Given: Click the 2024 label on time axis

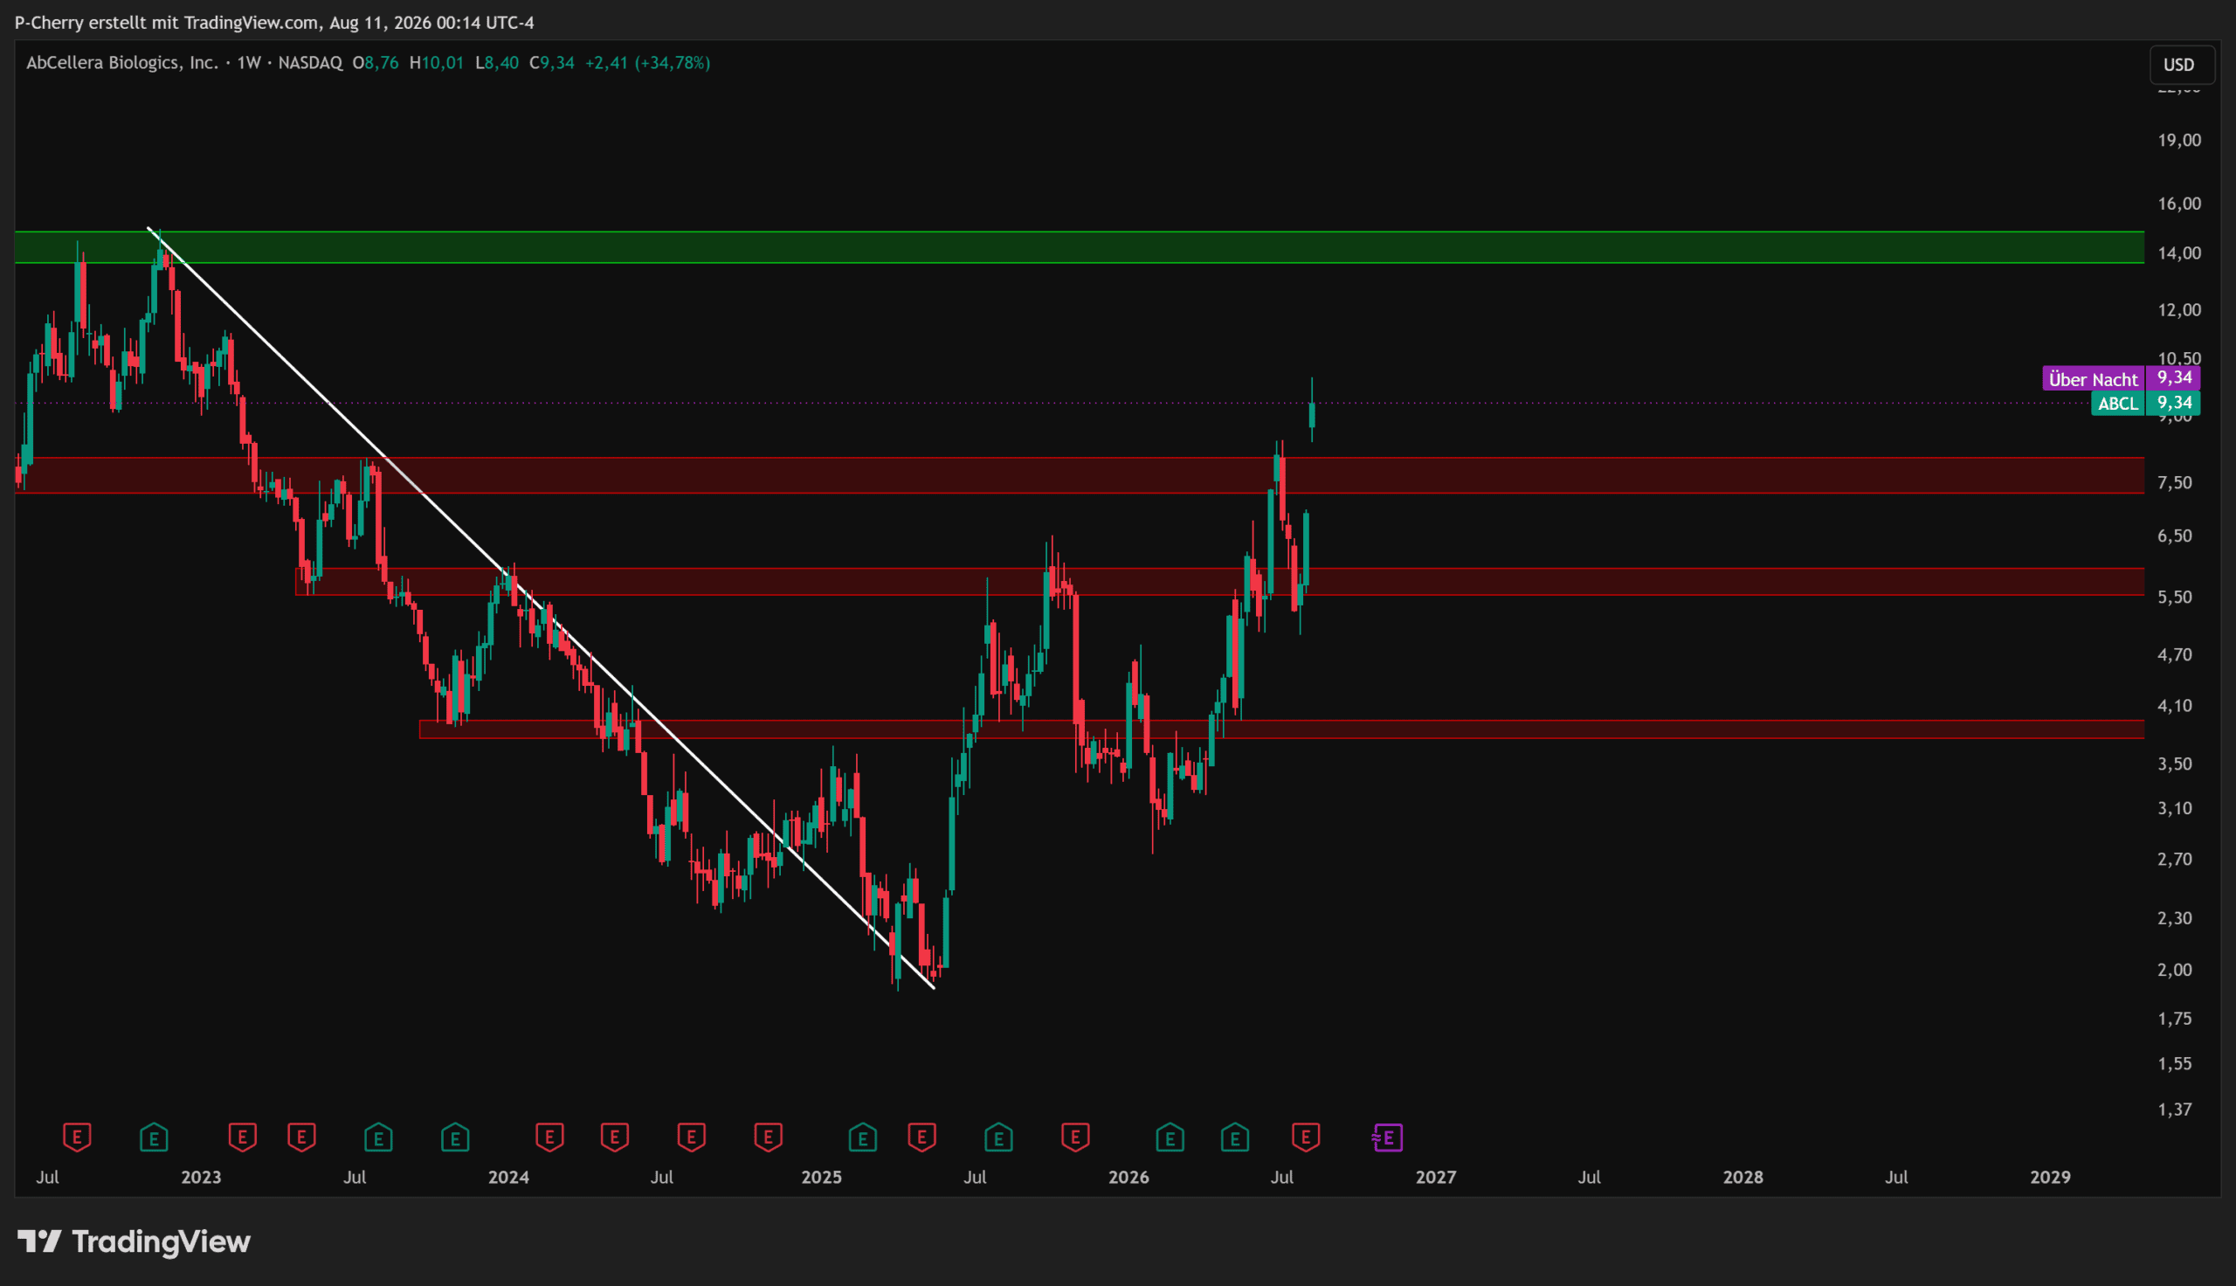Looking at the screenshot, I should (508, 1178).
